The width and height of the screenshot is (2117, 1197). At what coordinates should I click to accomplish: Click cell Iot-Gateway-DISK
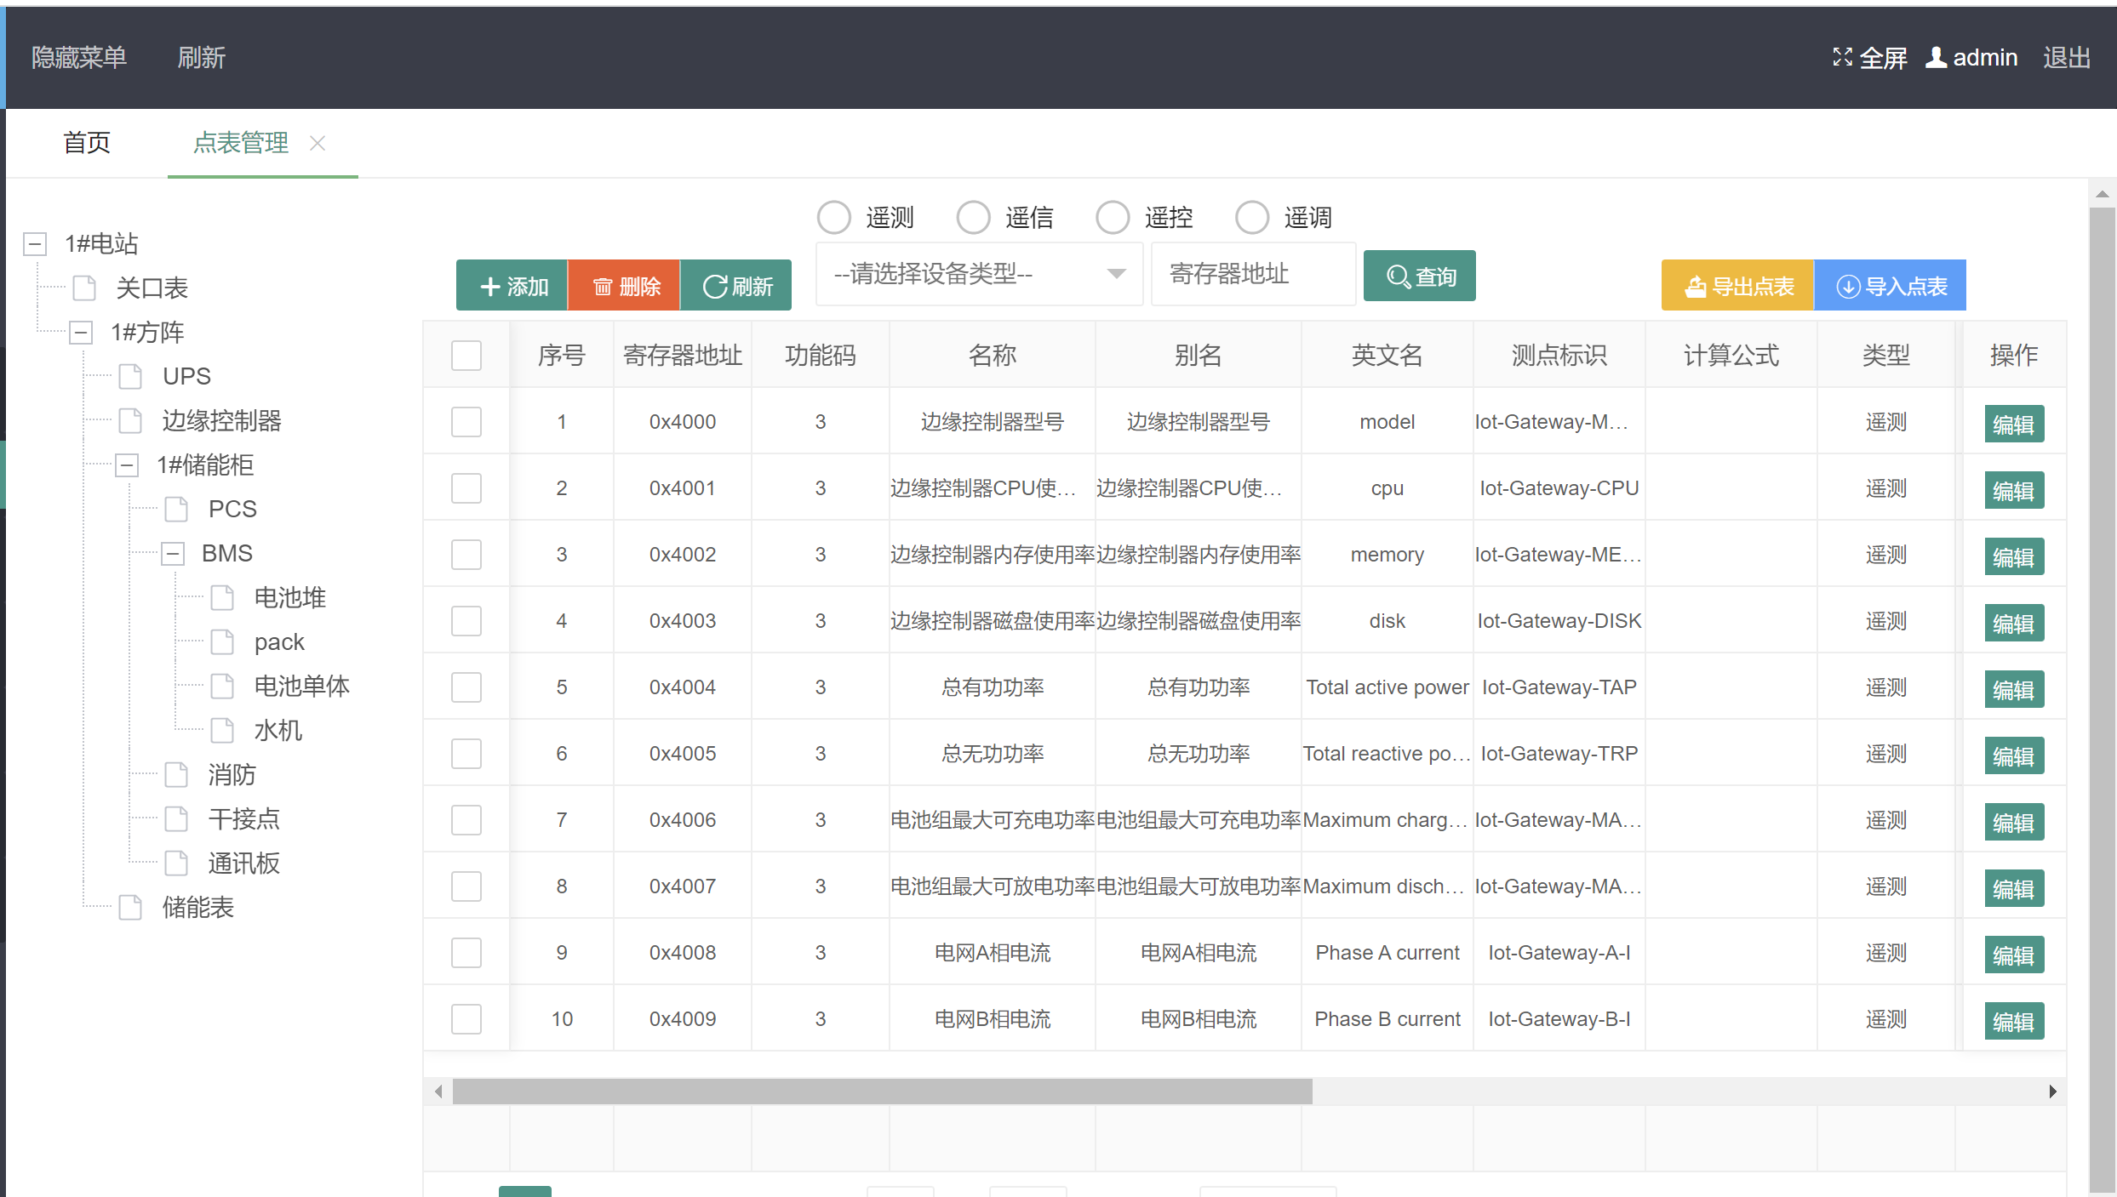pos(1559,621)
